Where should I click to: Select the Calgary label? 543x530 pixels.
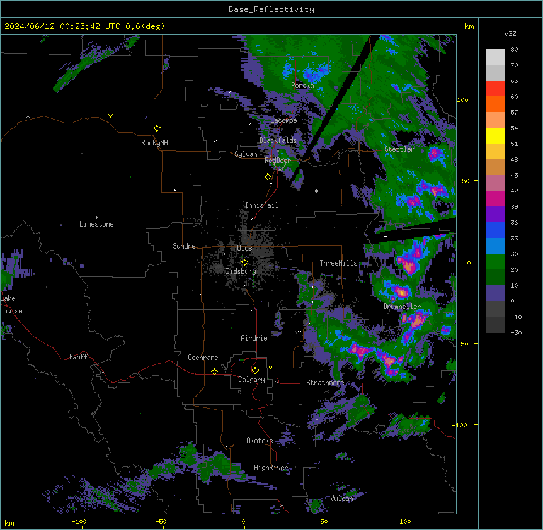251,380
